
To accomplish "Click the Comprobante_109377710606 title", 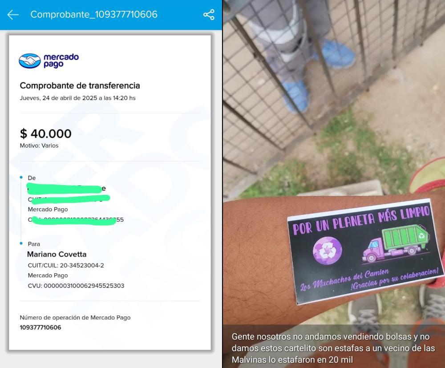I will [94, 15].
